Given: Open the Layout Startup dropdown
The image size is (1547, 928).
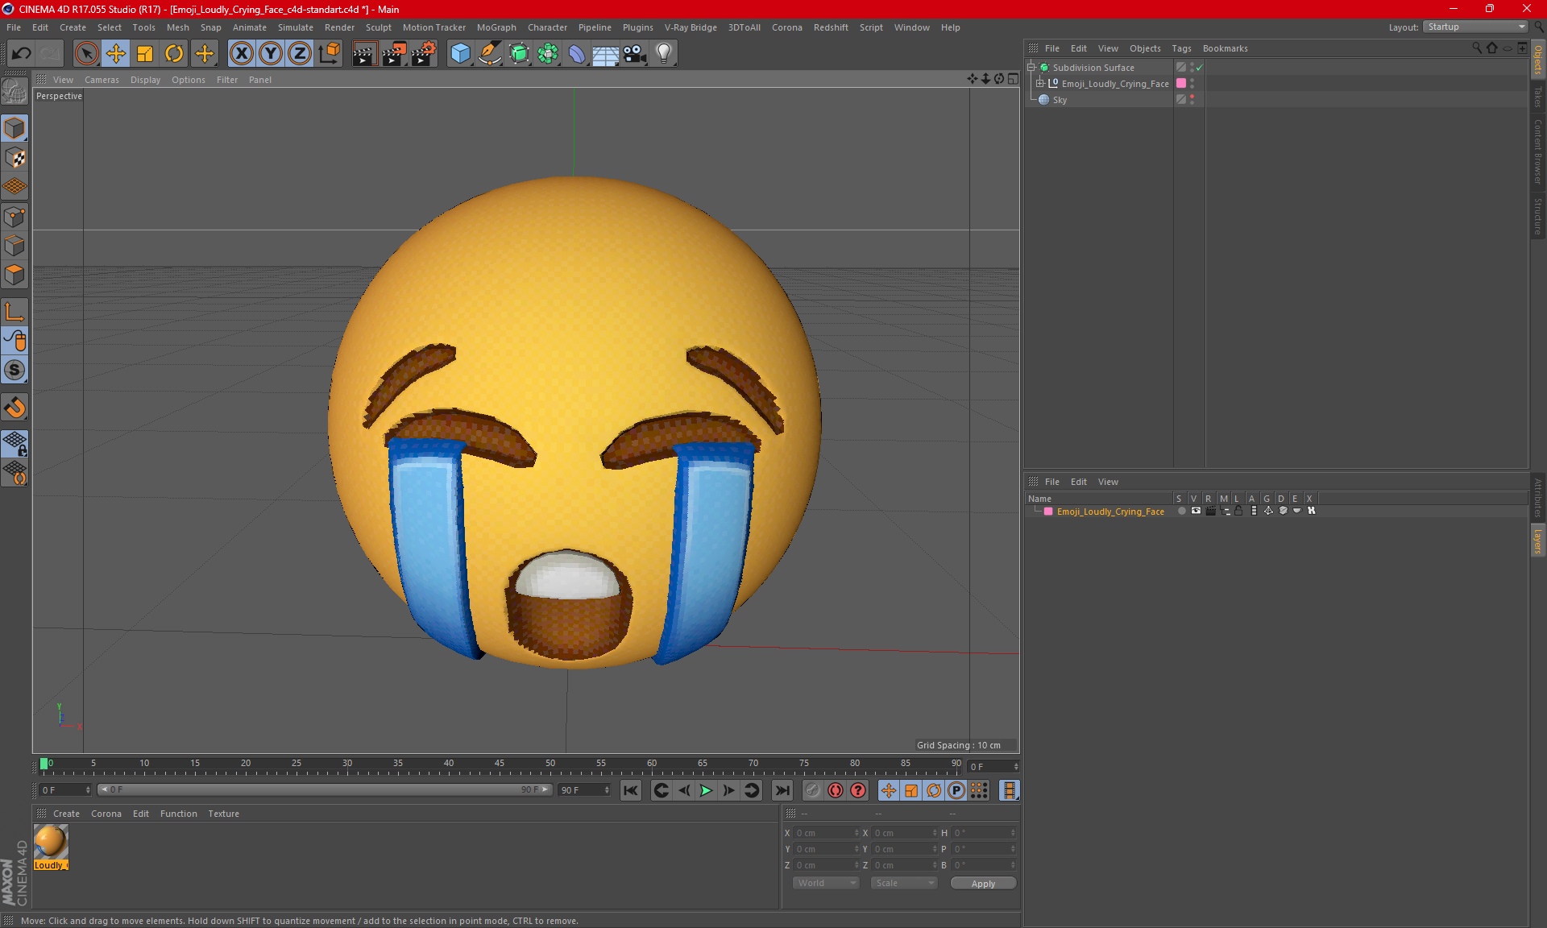Looking at the screenshot, I should [x=1475, y=27].
